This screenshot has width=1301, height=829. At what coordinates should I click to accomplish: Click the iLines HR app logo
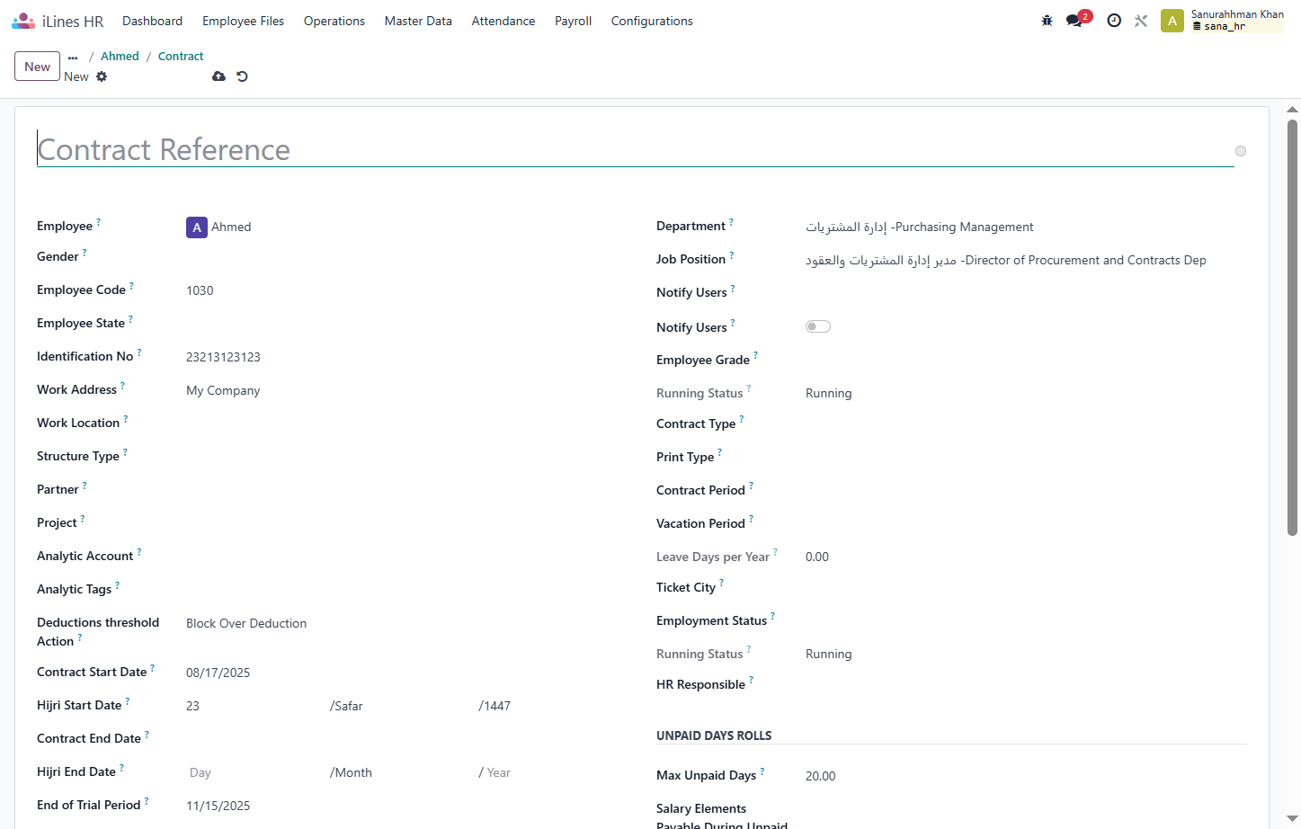pyautogui.click(x=23, y=21)
